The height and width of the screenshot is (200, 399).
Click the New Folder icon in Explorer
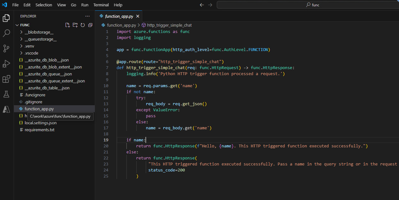[75, 25]
